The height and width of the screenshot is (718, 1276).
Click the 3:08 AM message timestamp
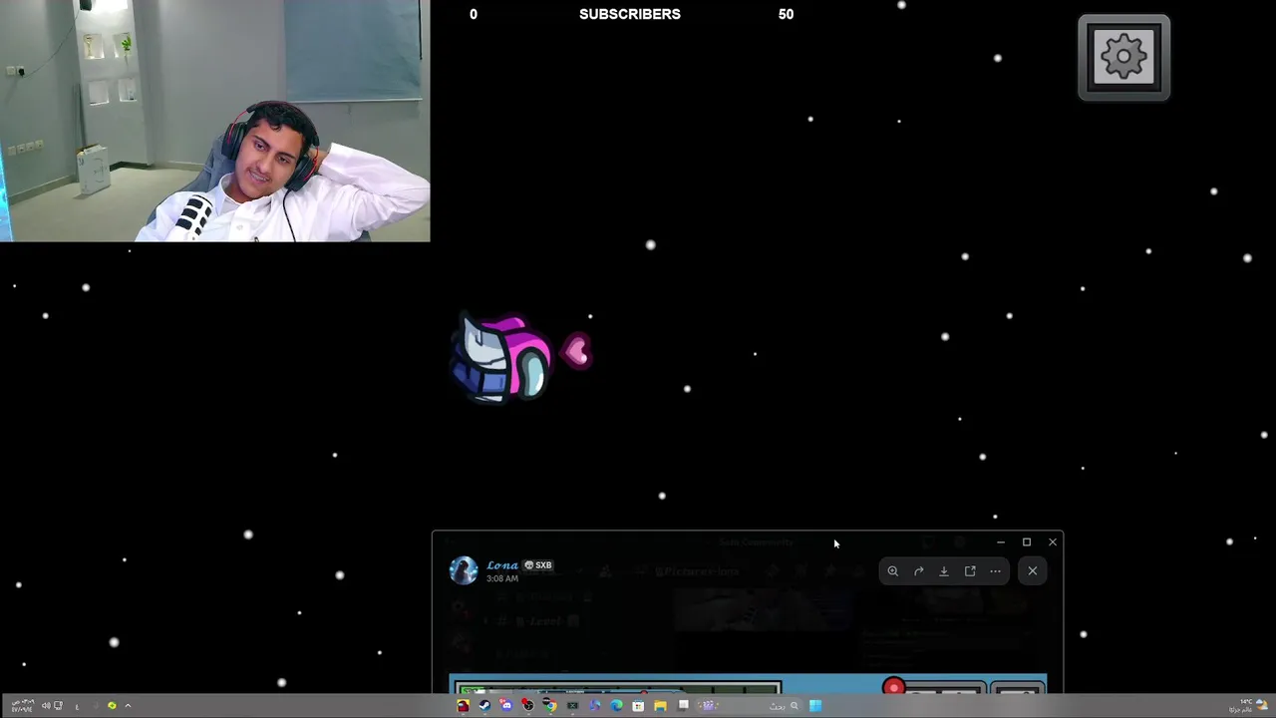[502, 578]
